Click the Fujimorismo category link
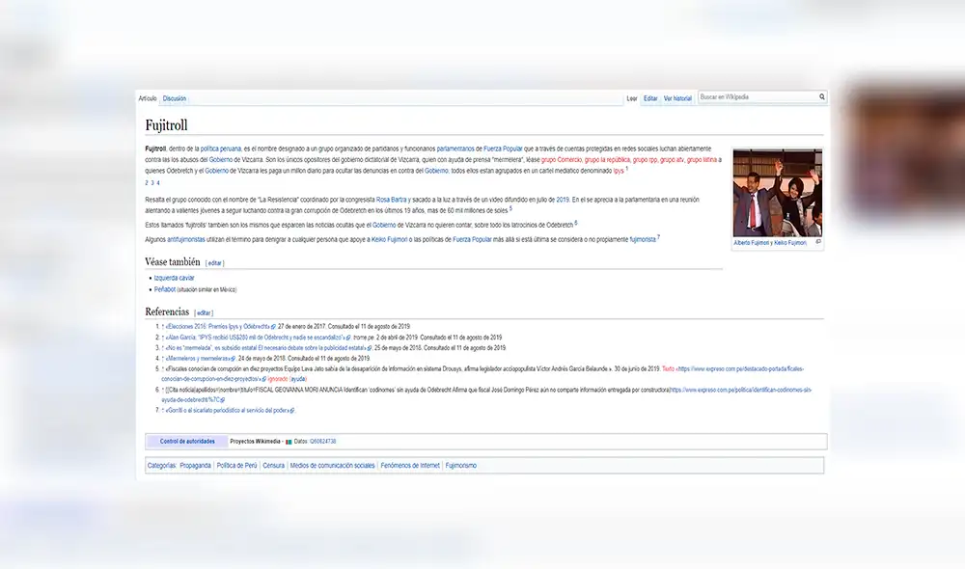The image size is (965, 569). 462,465
